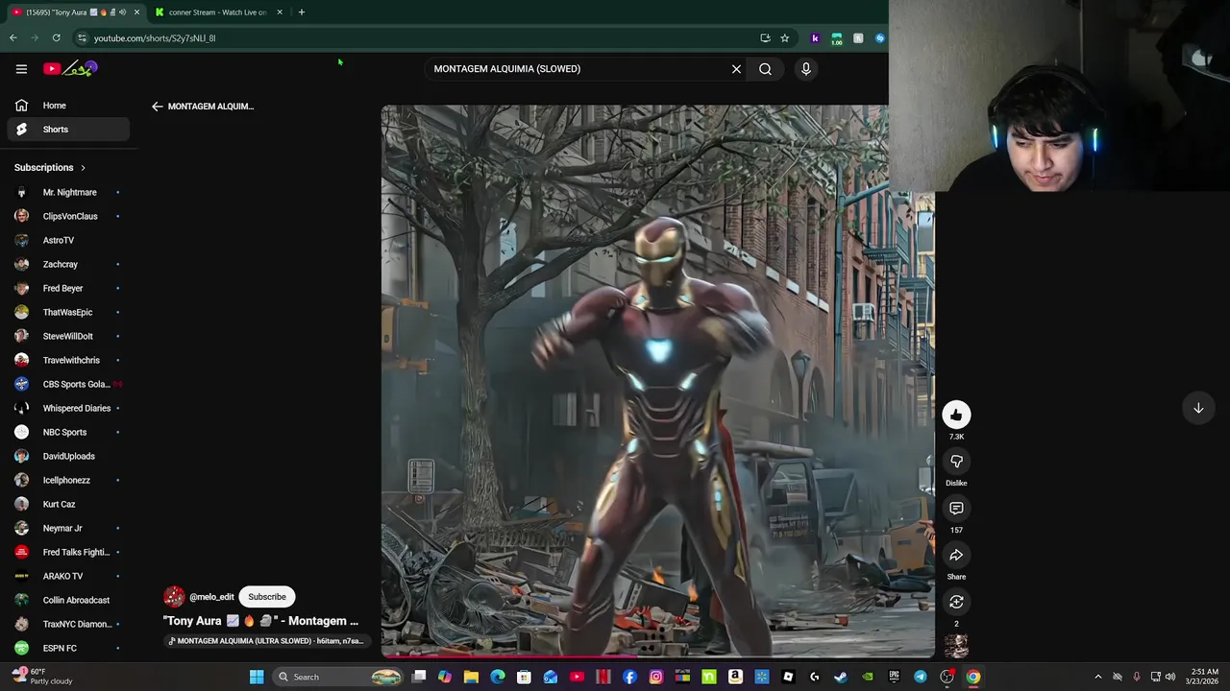
Task: Open SteveWillDoIt subscription channel
Action: point(67,336)
